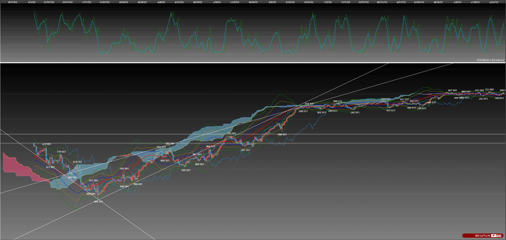Select the lower horizontal white price line
The height and width of the screenshot is (240, 506).
[253, 143]
